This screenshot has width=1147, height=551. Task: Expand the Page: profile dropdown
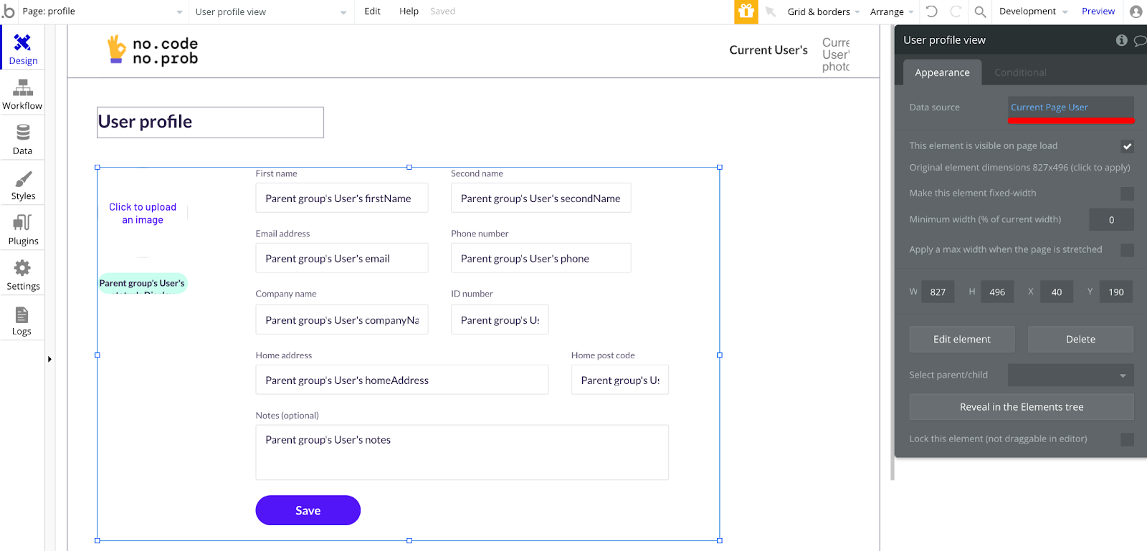(102, 11)
